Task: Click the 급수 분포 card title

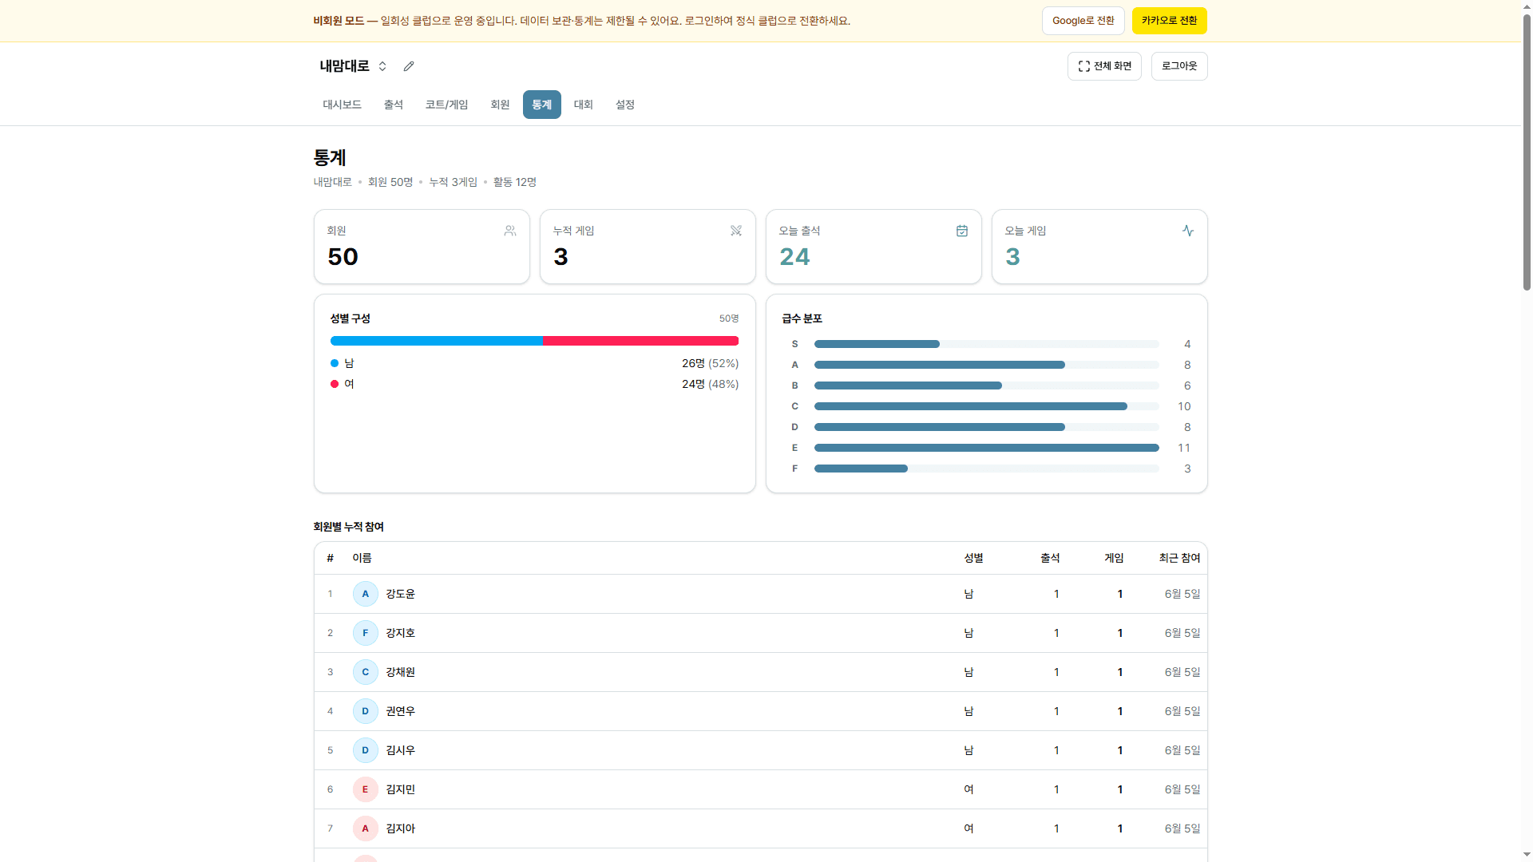Action: tap(802, 318)
